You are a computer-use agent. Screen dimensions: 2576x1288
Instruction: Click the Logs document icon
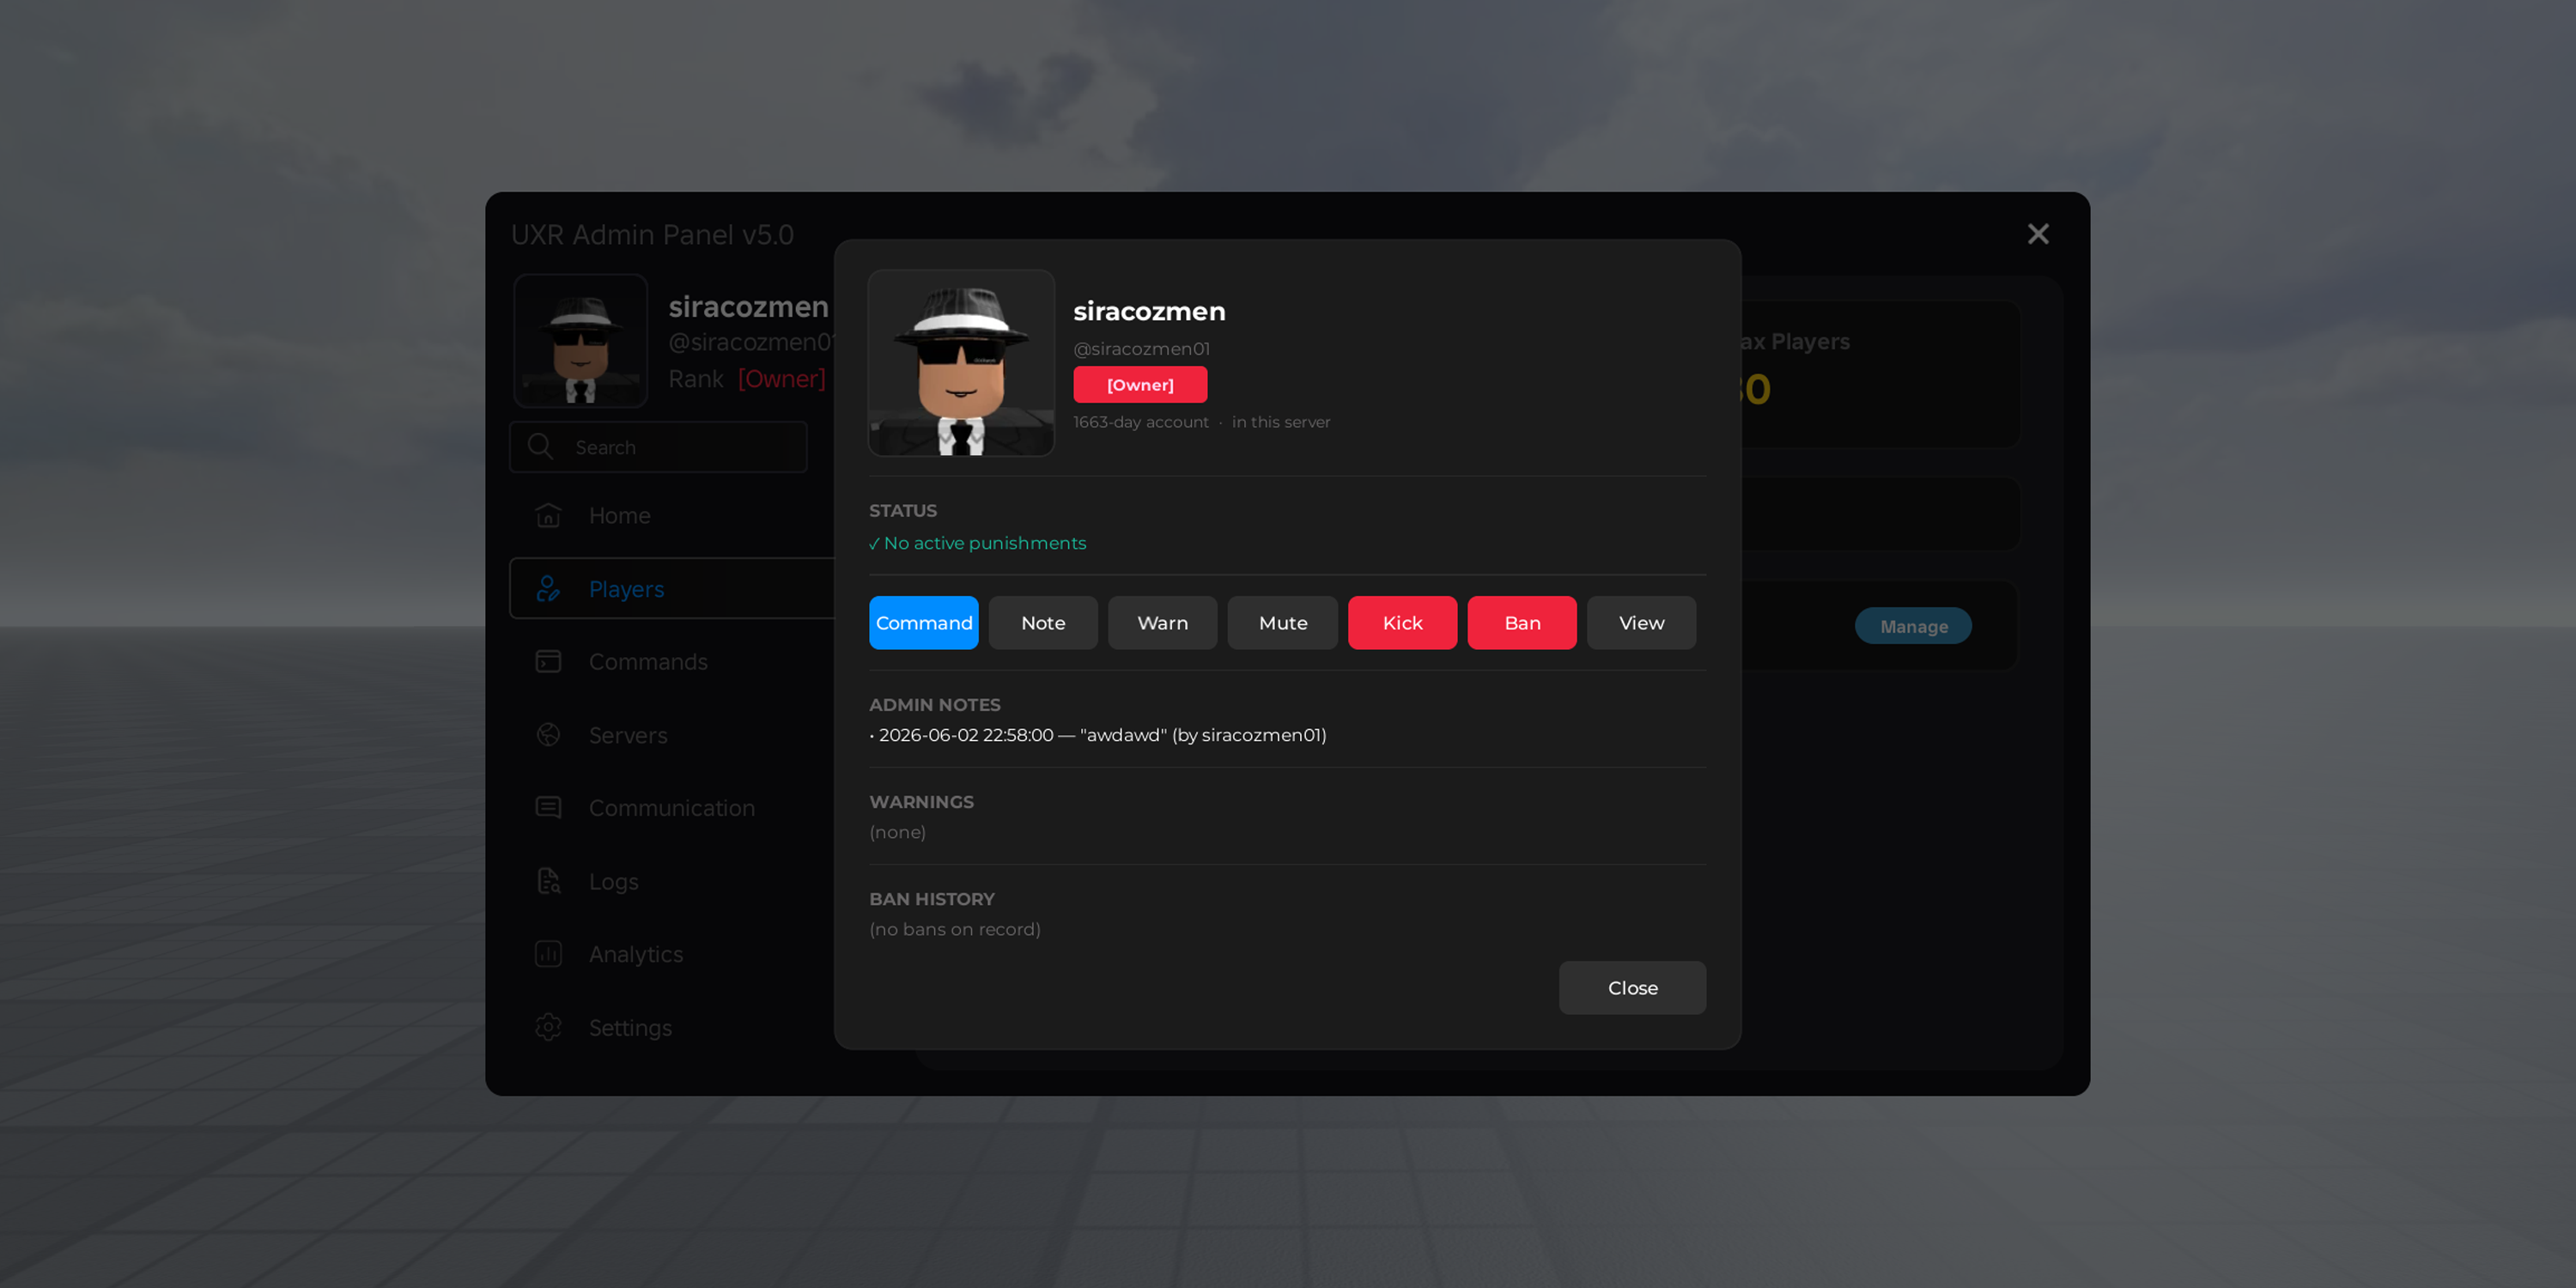coord(548,880)
